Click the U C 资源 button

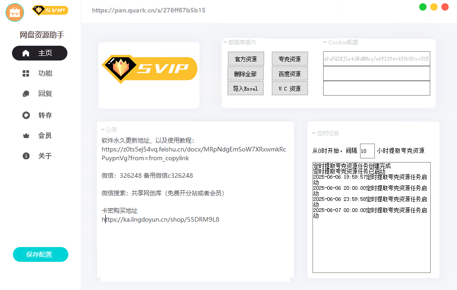coord(290,88)
